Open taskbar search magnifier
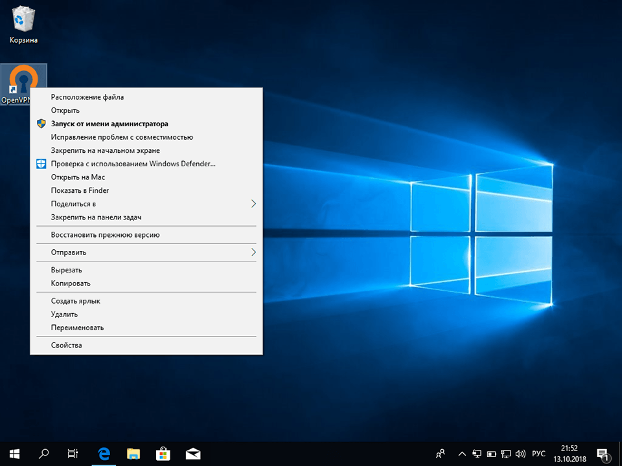This screenshot has width=622, height=466. point(43,453)
